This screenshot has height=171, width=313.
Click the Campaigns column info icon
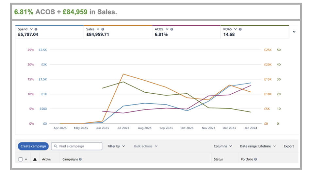pyautogui.click(x=80, y=159)
